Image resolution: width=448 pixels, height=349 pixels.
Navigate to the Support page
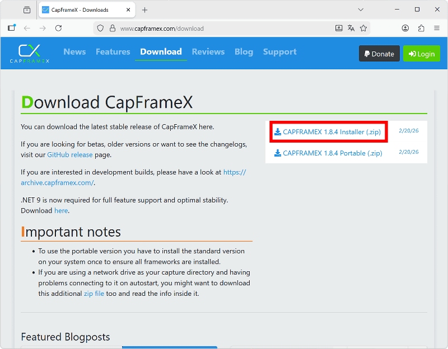click(x=279, y=52)
